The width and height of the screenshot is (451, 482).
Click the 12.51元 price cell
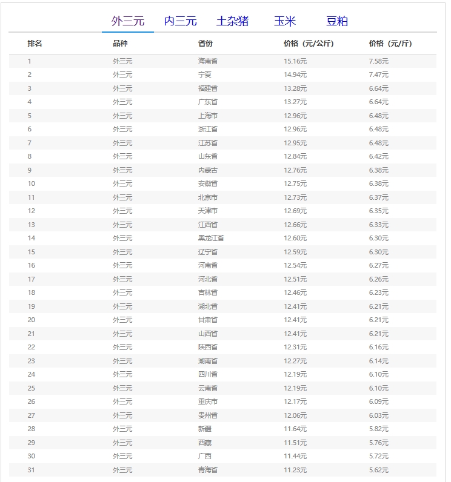click(x=295, y=279)
